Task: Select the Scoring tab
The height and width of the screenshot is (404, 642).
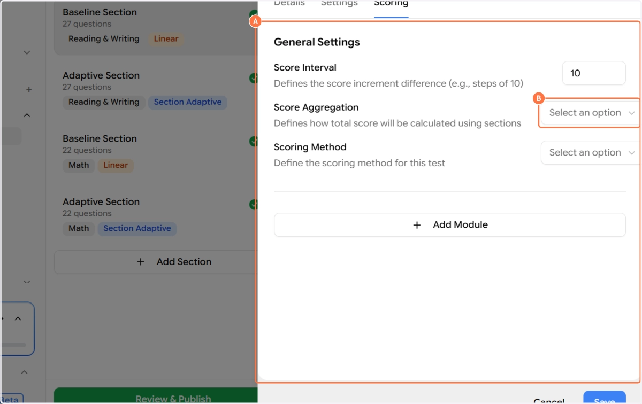Action: pyautogui.click(x=391, y=4)
